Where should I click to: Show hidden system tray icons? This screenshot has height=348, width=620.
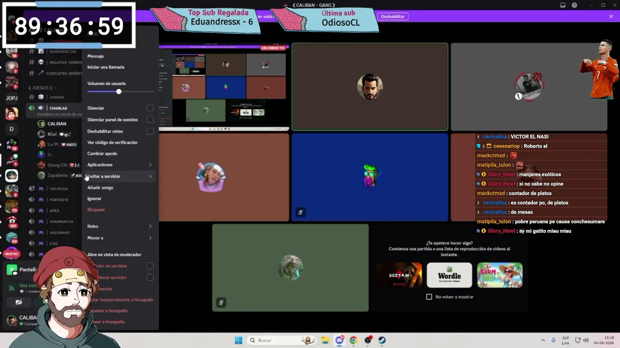coord(543,340)
